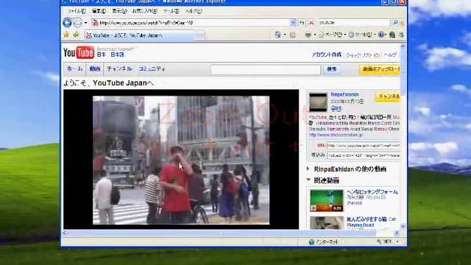471x265 pixels.
Task: Open the ヘンなピッチングフォーム video title link
Action: (372, 191)
